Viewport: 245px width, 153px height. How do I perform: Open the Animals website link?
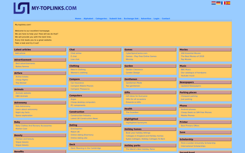[x=23, y=93]
